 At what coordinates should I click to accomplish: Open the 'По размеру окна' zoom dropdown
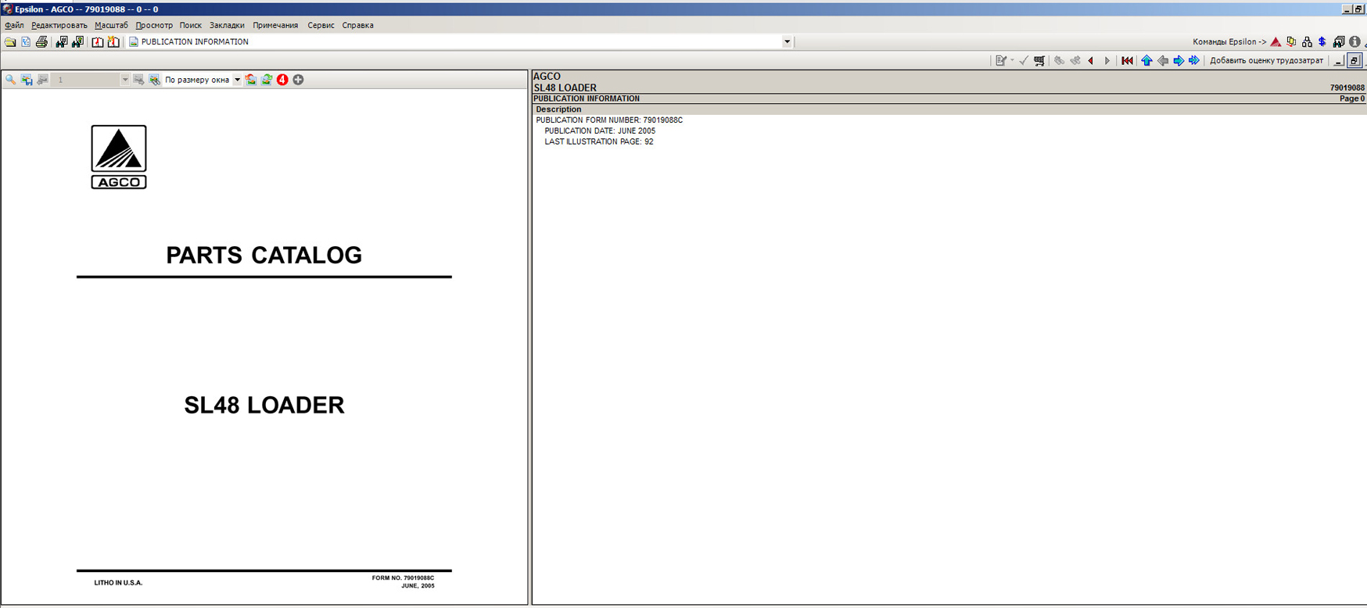237,80
